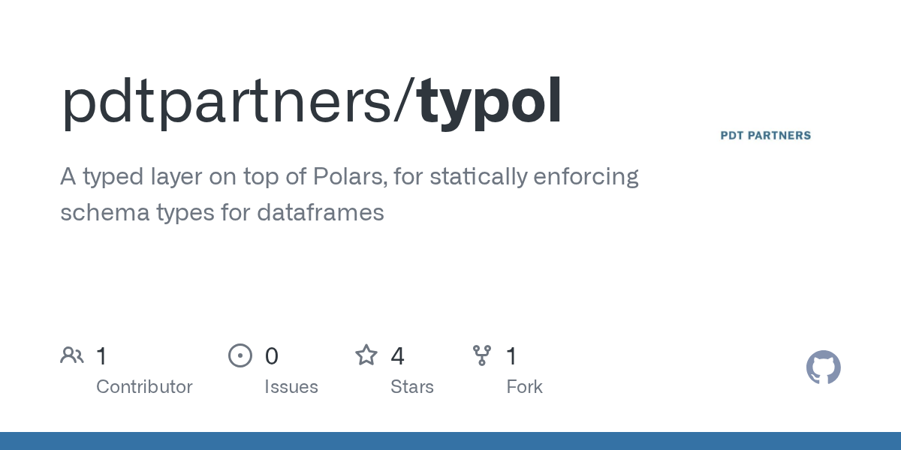Click the Issues label
Screen dimensions: 901x450
(291, 387)
